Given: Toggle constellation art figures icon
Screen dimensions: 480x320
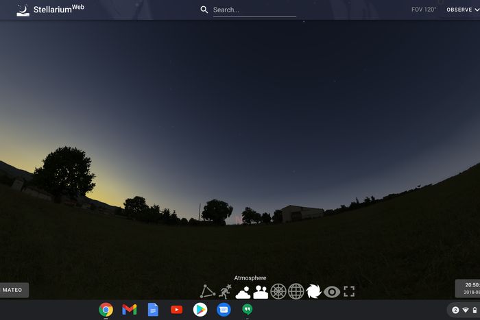Looking at the screenshot, I should point(225,291).
